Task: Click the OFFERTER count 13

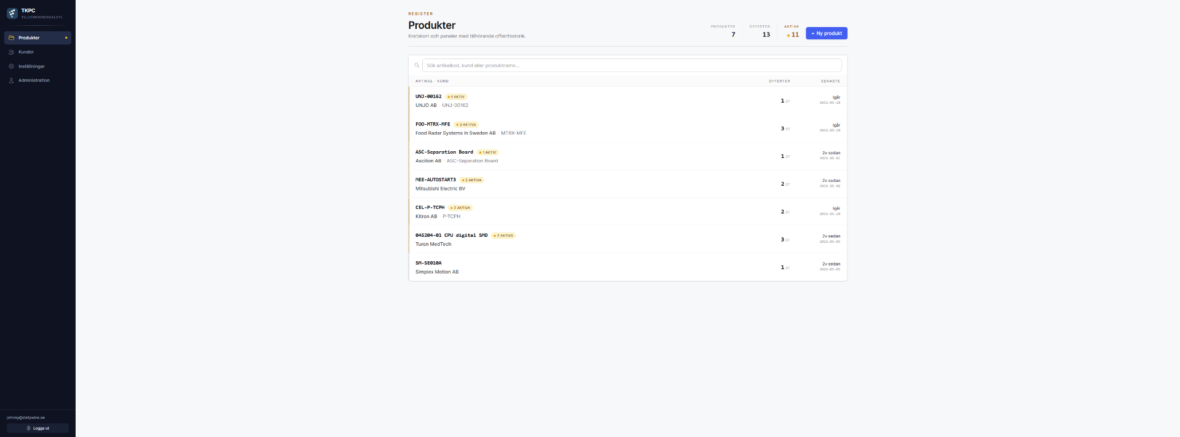Action: 766,34
